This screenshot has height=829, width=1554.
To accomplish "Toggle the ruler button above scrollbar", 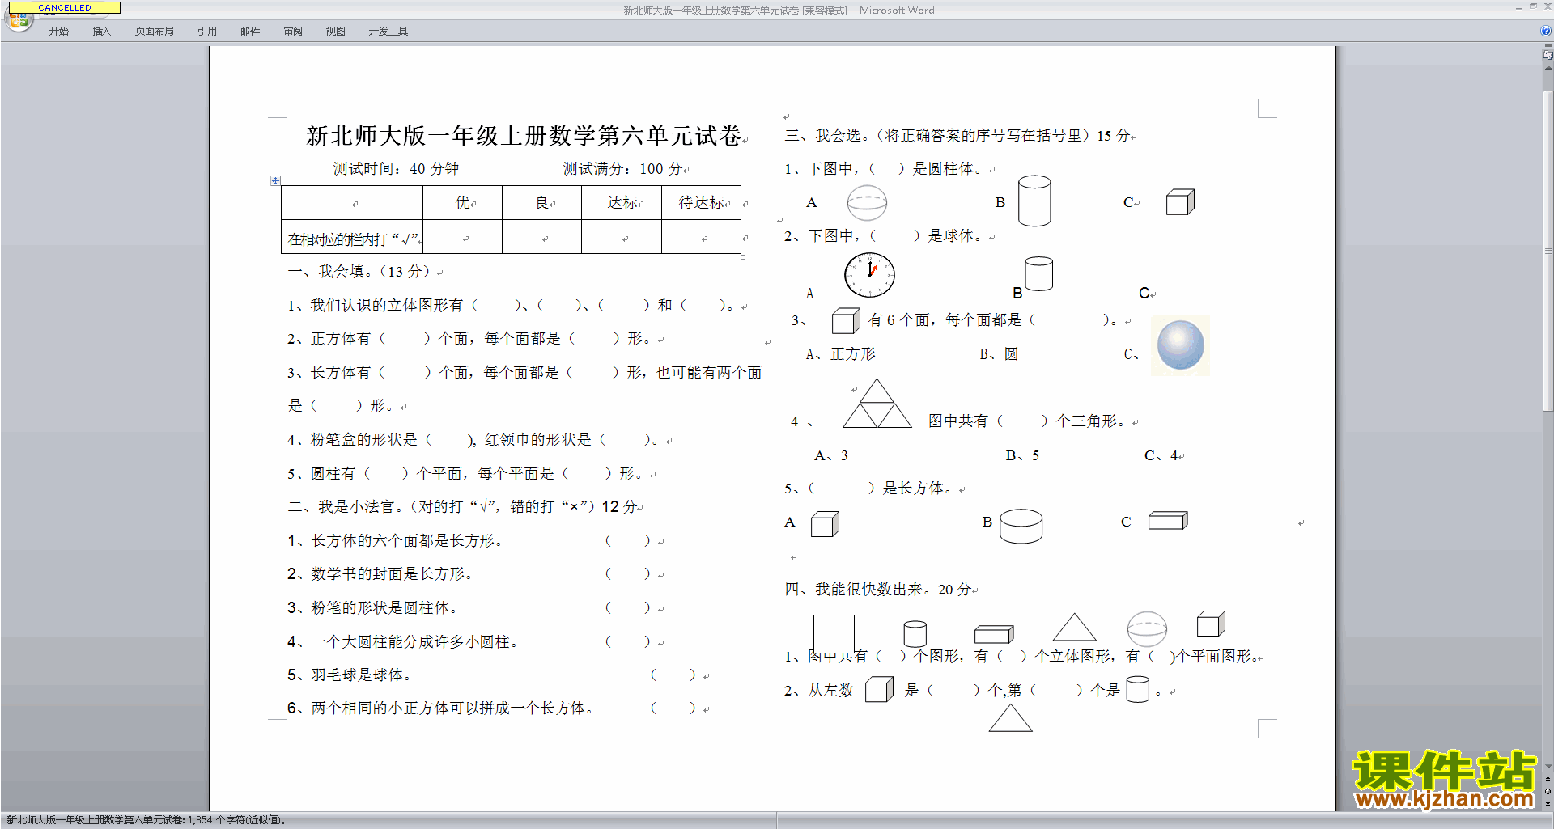I will [1548, 55].
